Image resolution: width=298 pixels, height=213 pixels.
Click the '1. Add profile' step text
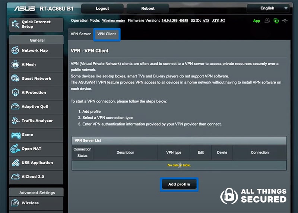[89, 112]
